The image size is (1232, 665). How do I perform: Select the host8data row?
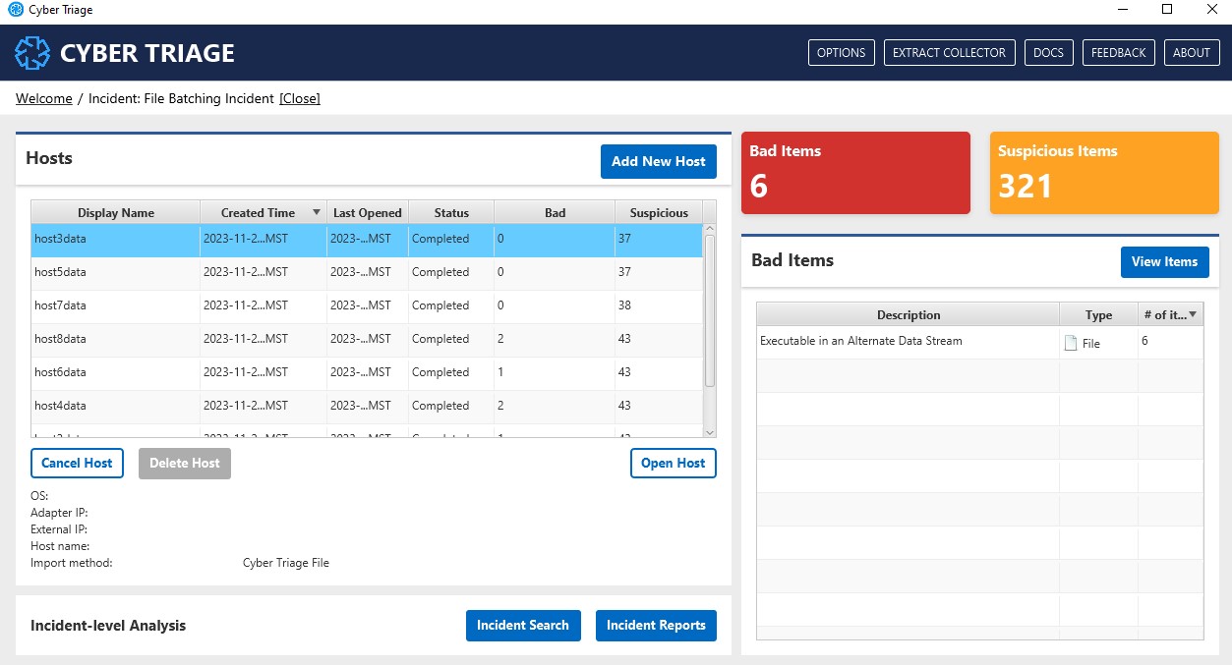point(60,339)
